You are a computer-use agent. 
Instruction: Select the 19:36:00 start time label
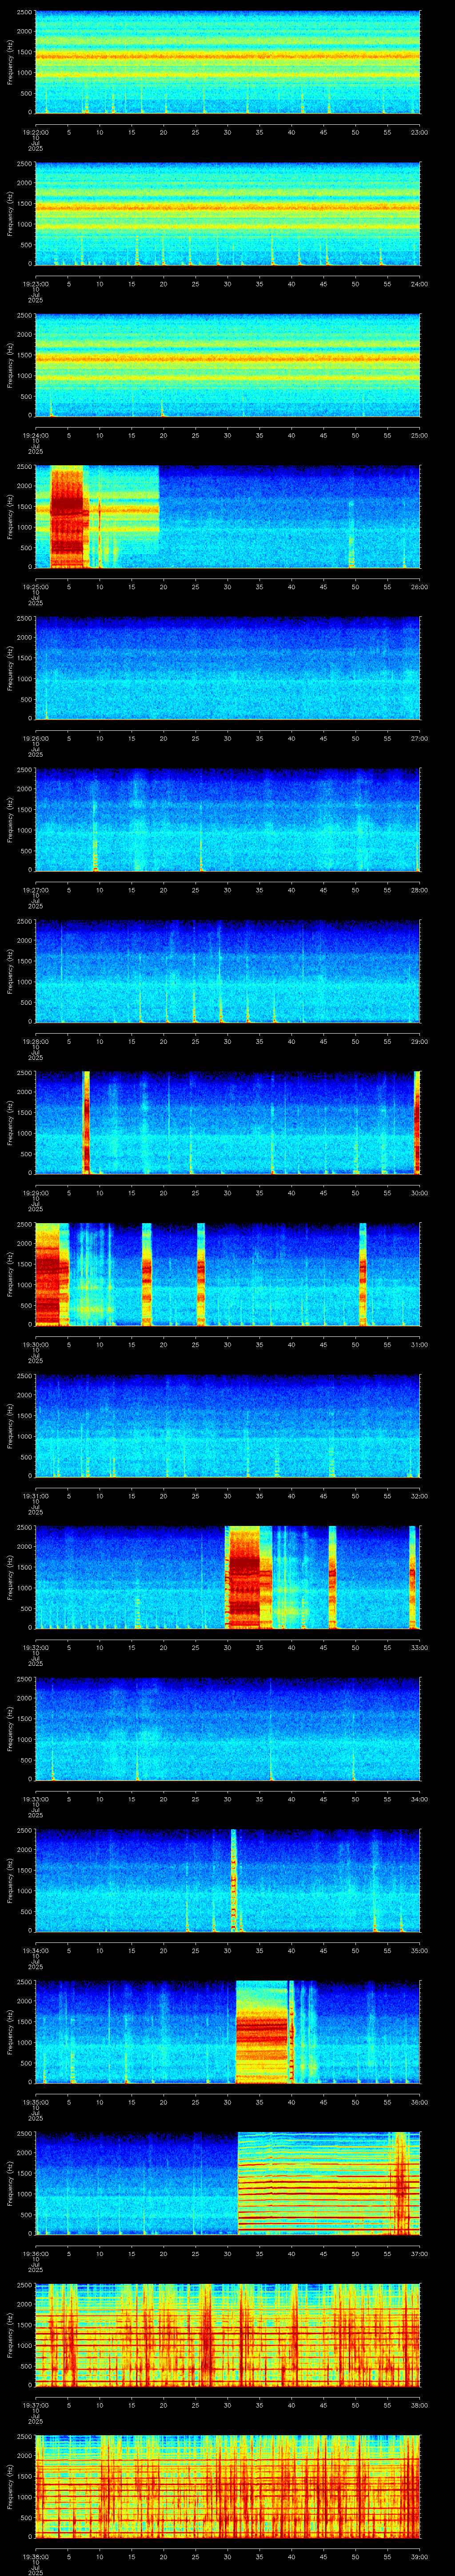coord(35,2254)
